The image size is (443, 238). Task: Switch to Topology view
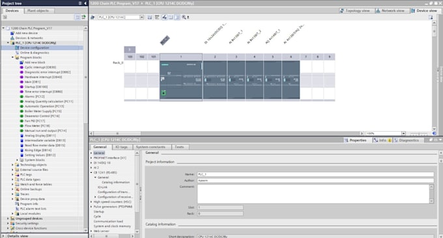point(355,10)
